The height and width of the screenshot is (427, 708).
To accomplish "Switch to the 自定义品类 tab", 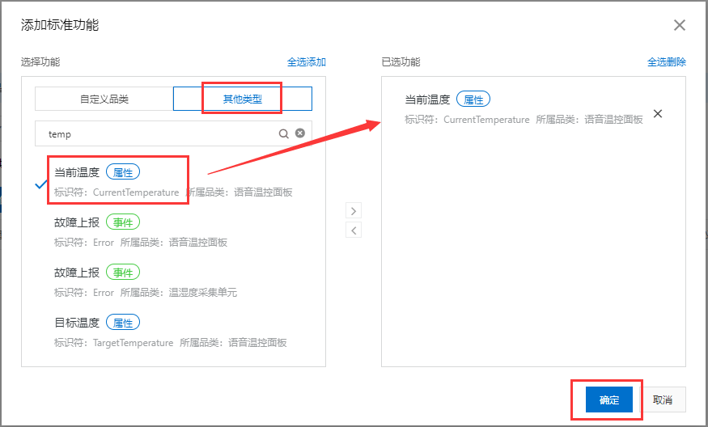I will click(104, 99).
